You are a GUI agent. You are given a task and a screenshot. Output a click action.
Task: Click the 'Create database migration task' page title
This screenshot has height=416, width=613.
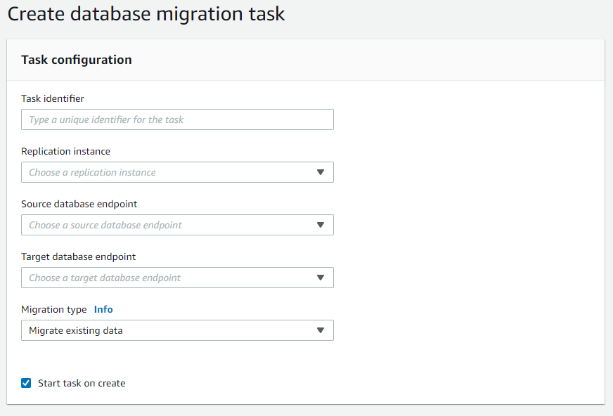tap(146, 14)
